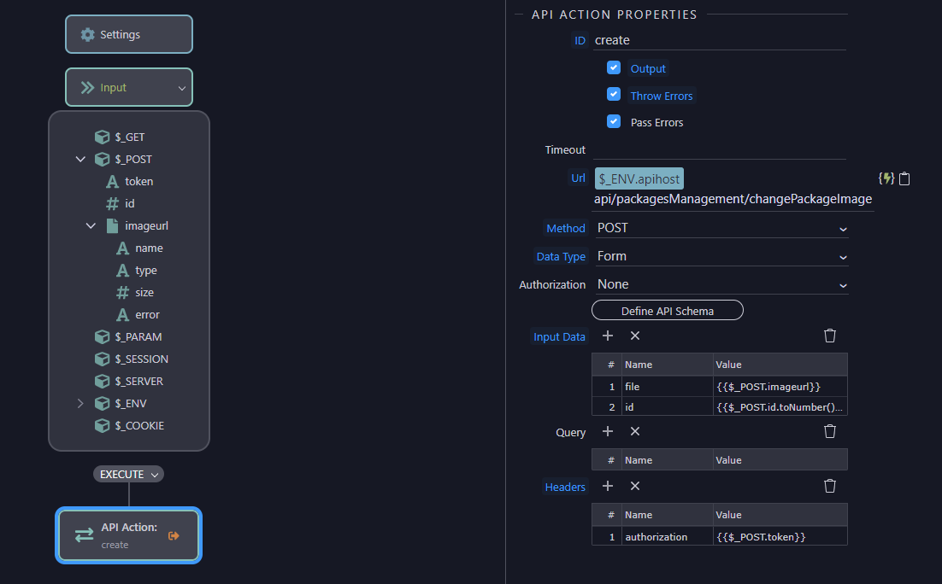
Task: Delete all Input Data using trash icon
Action: (830, 336)
